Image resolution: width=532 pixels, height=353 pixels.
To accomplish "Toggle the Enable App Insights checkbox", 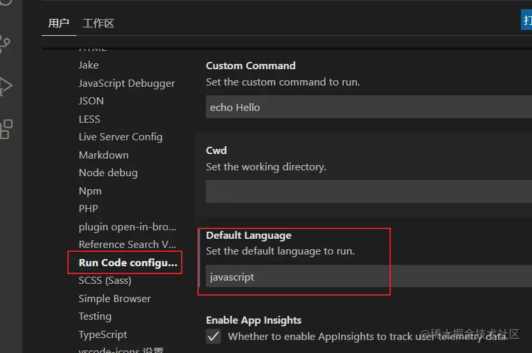I will [214, 337].
